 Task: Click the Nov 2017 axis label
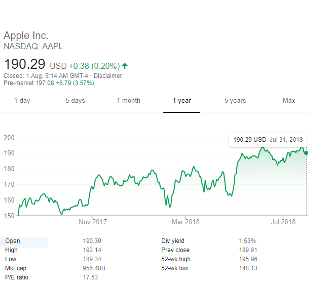coord(93,222)
